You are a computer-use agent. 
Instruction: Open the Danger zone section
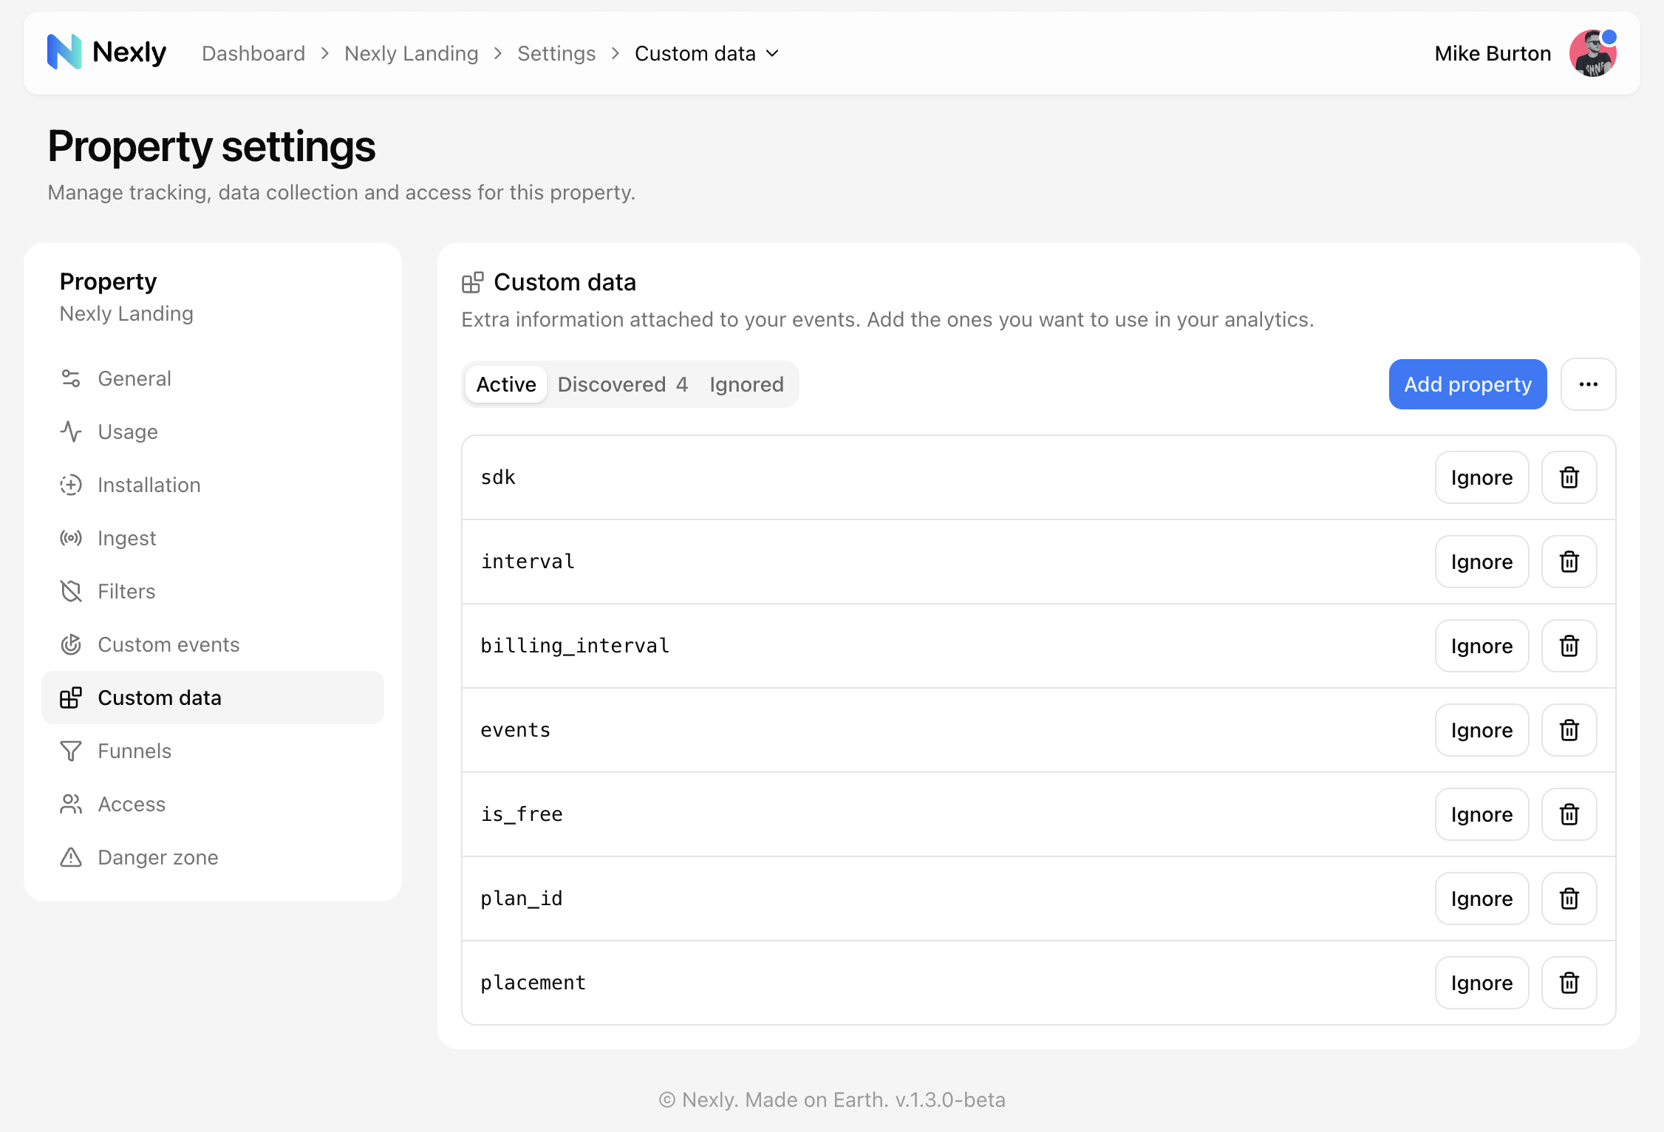click(x=213, y=857)
